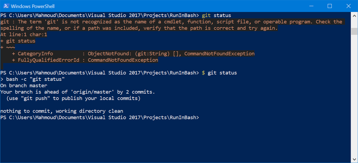Maximize the Windows PowerShell window
The image size is (358, 163).
click(329, 6)
